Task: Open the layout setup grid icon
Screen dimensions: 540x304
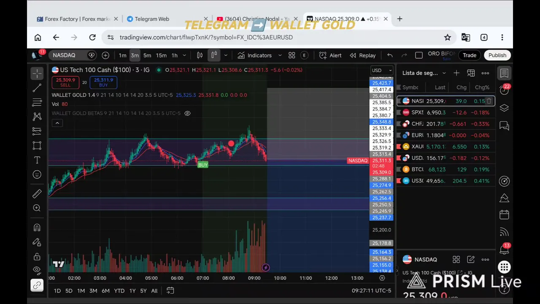Action: pyautogui.click(x=292, y=55)
